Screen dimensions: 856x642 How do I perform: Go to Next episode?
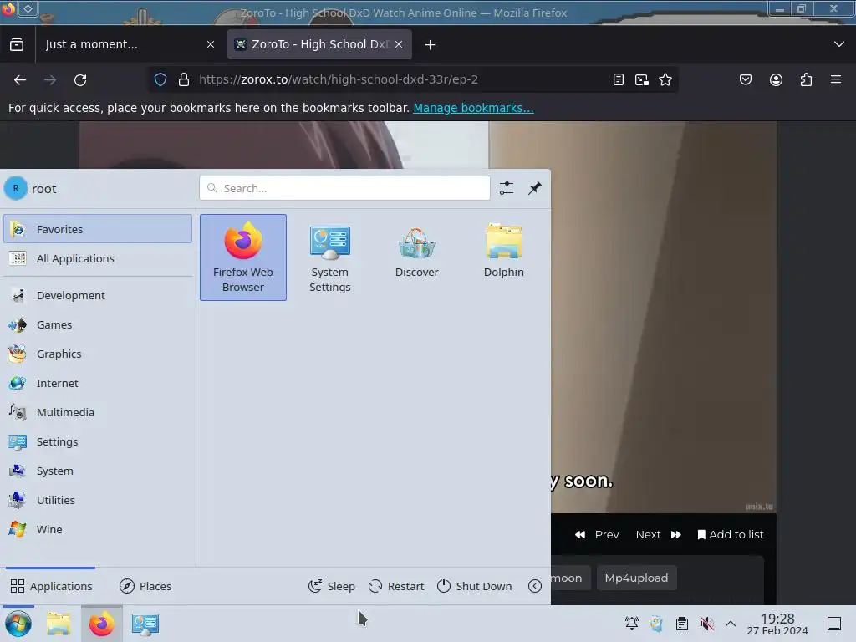point(659,534)
